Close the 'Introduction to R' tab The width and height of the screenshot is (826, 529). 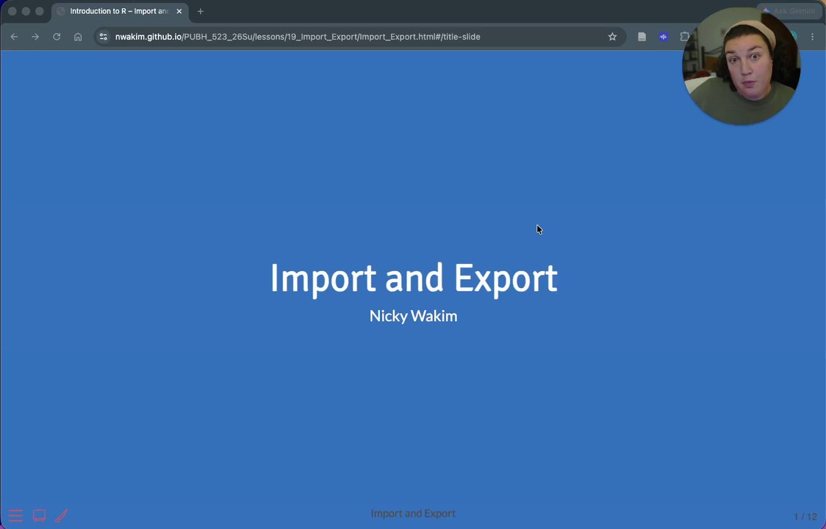(x=179, y=11)
